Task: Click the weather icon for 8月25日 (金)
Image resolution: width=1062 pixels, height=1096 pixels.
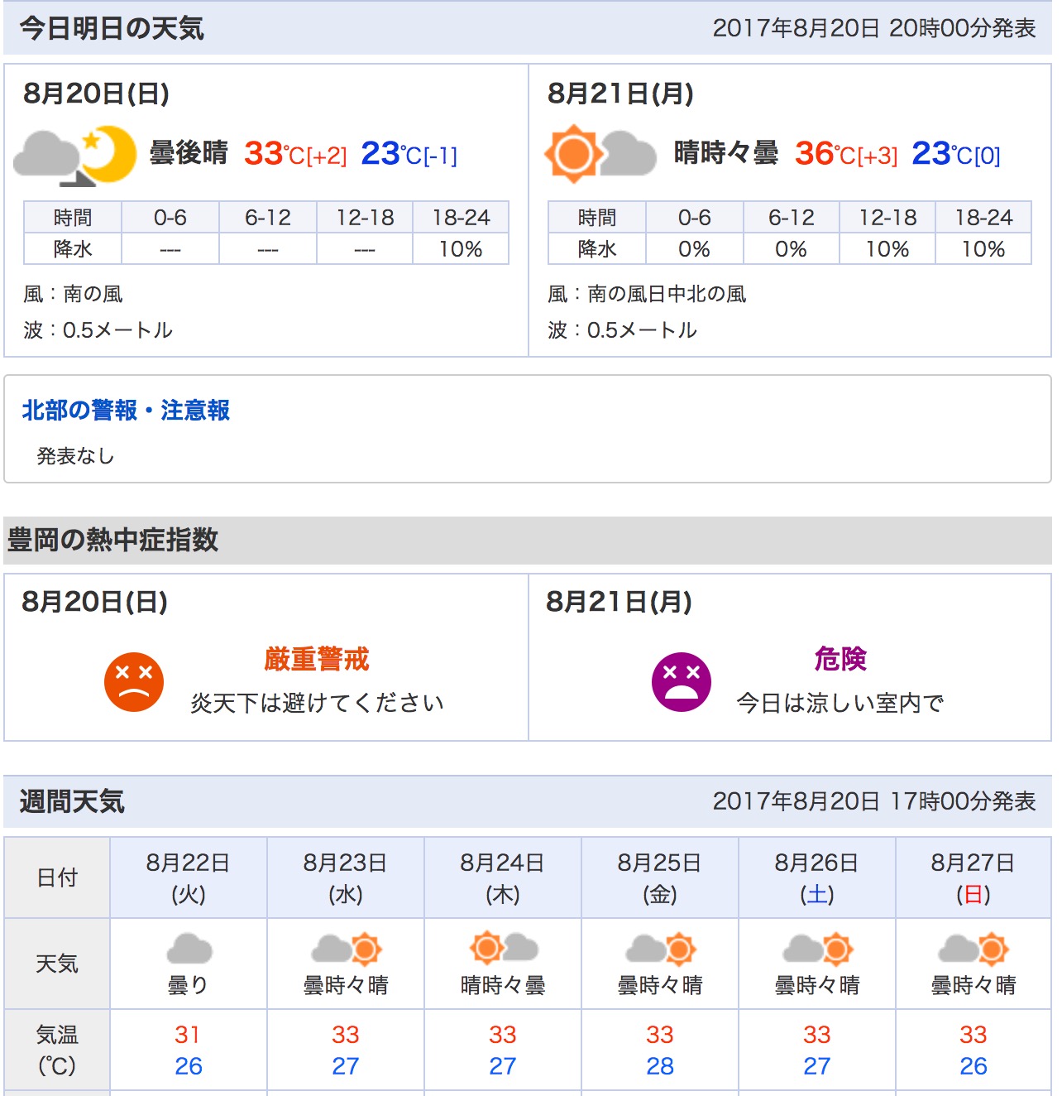Action: tap(660, 949)
